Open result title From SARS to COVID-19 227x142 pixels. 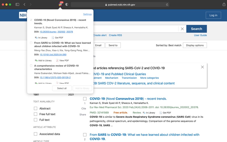click(x=144, y=137)
